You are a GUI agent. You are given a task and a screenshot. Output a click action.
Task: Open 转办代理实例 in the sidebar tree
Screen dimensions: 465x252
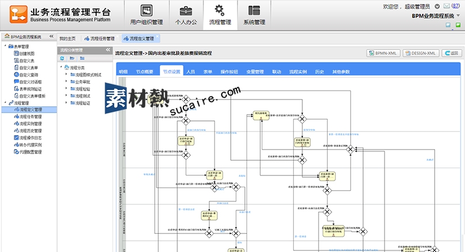point(28,145)
